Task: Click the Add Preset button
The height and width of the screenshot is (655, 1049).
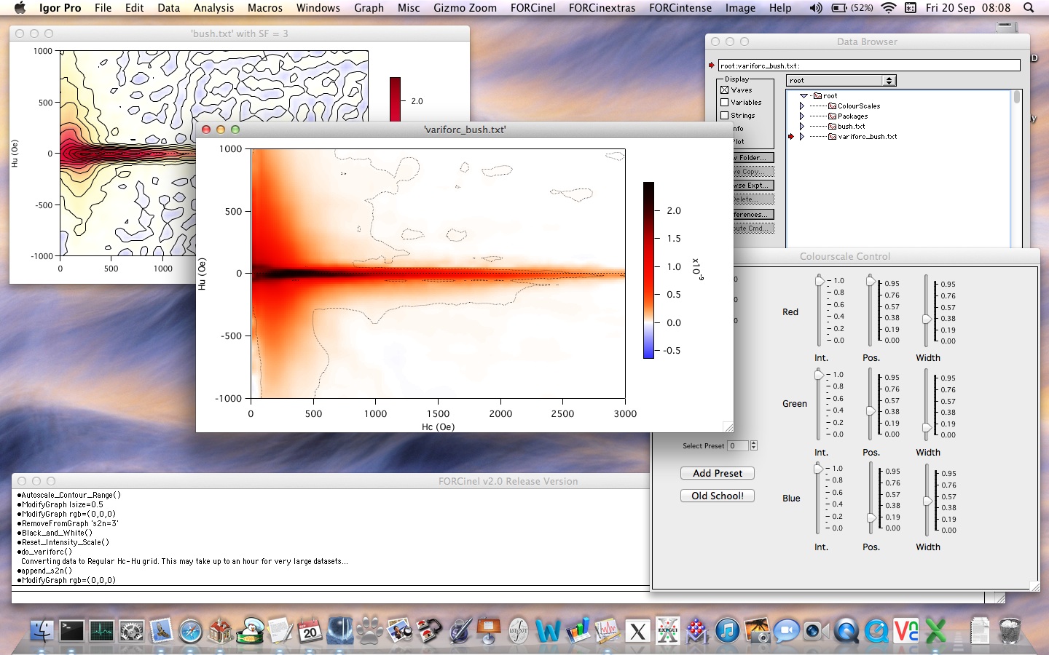Action: pos(718,473)
